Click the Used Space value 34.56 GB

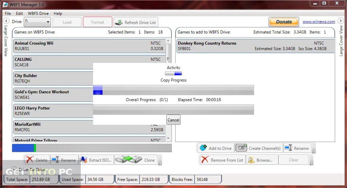(x=95, y=180)
